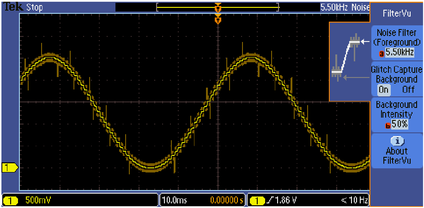This screenshot has height=208, width=424.
Task: Select the orange trigger position marker at graticule top
Action: [218, 20]
